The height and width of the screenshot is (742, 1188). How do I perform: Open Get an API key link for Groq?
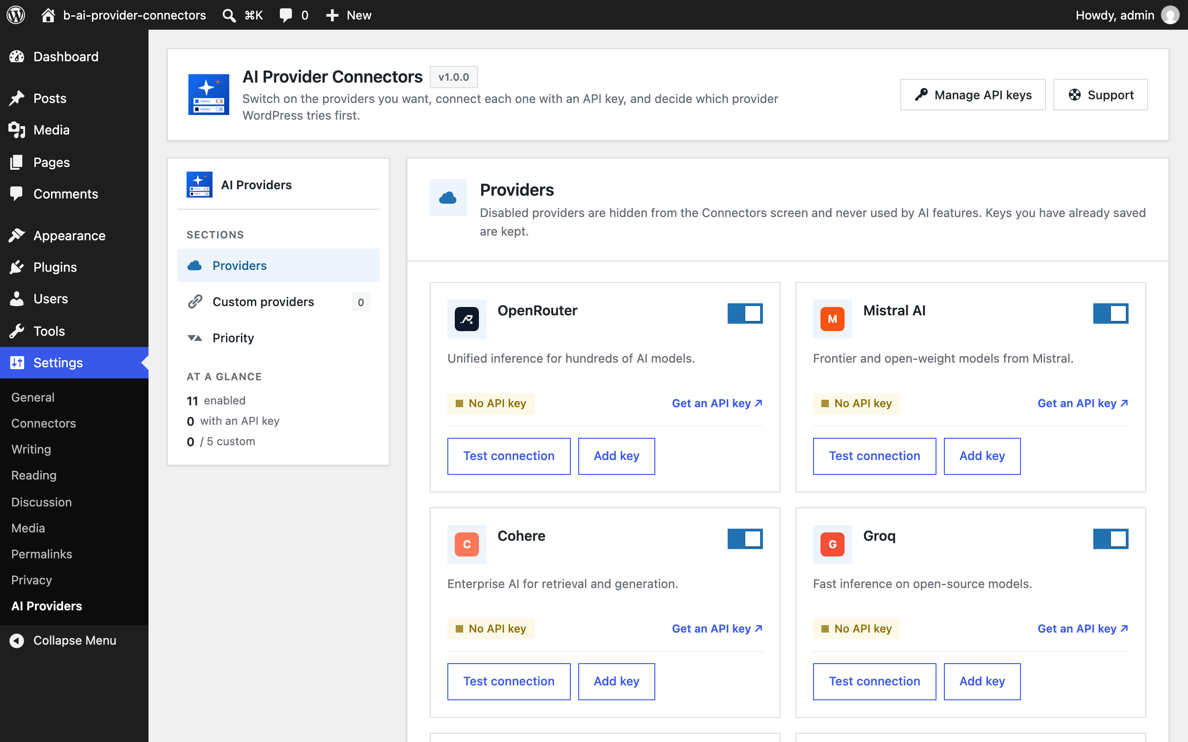[1083, 629]
